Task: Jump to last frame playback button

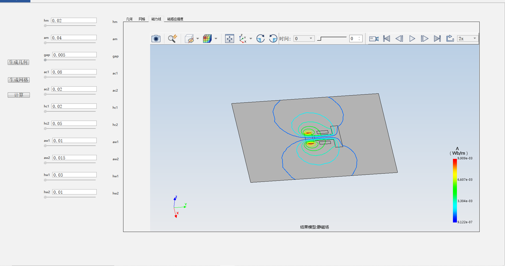Action: tap(437, 39)
